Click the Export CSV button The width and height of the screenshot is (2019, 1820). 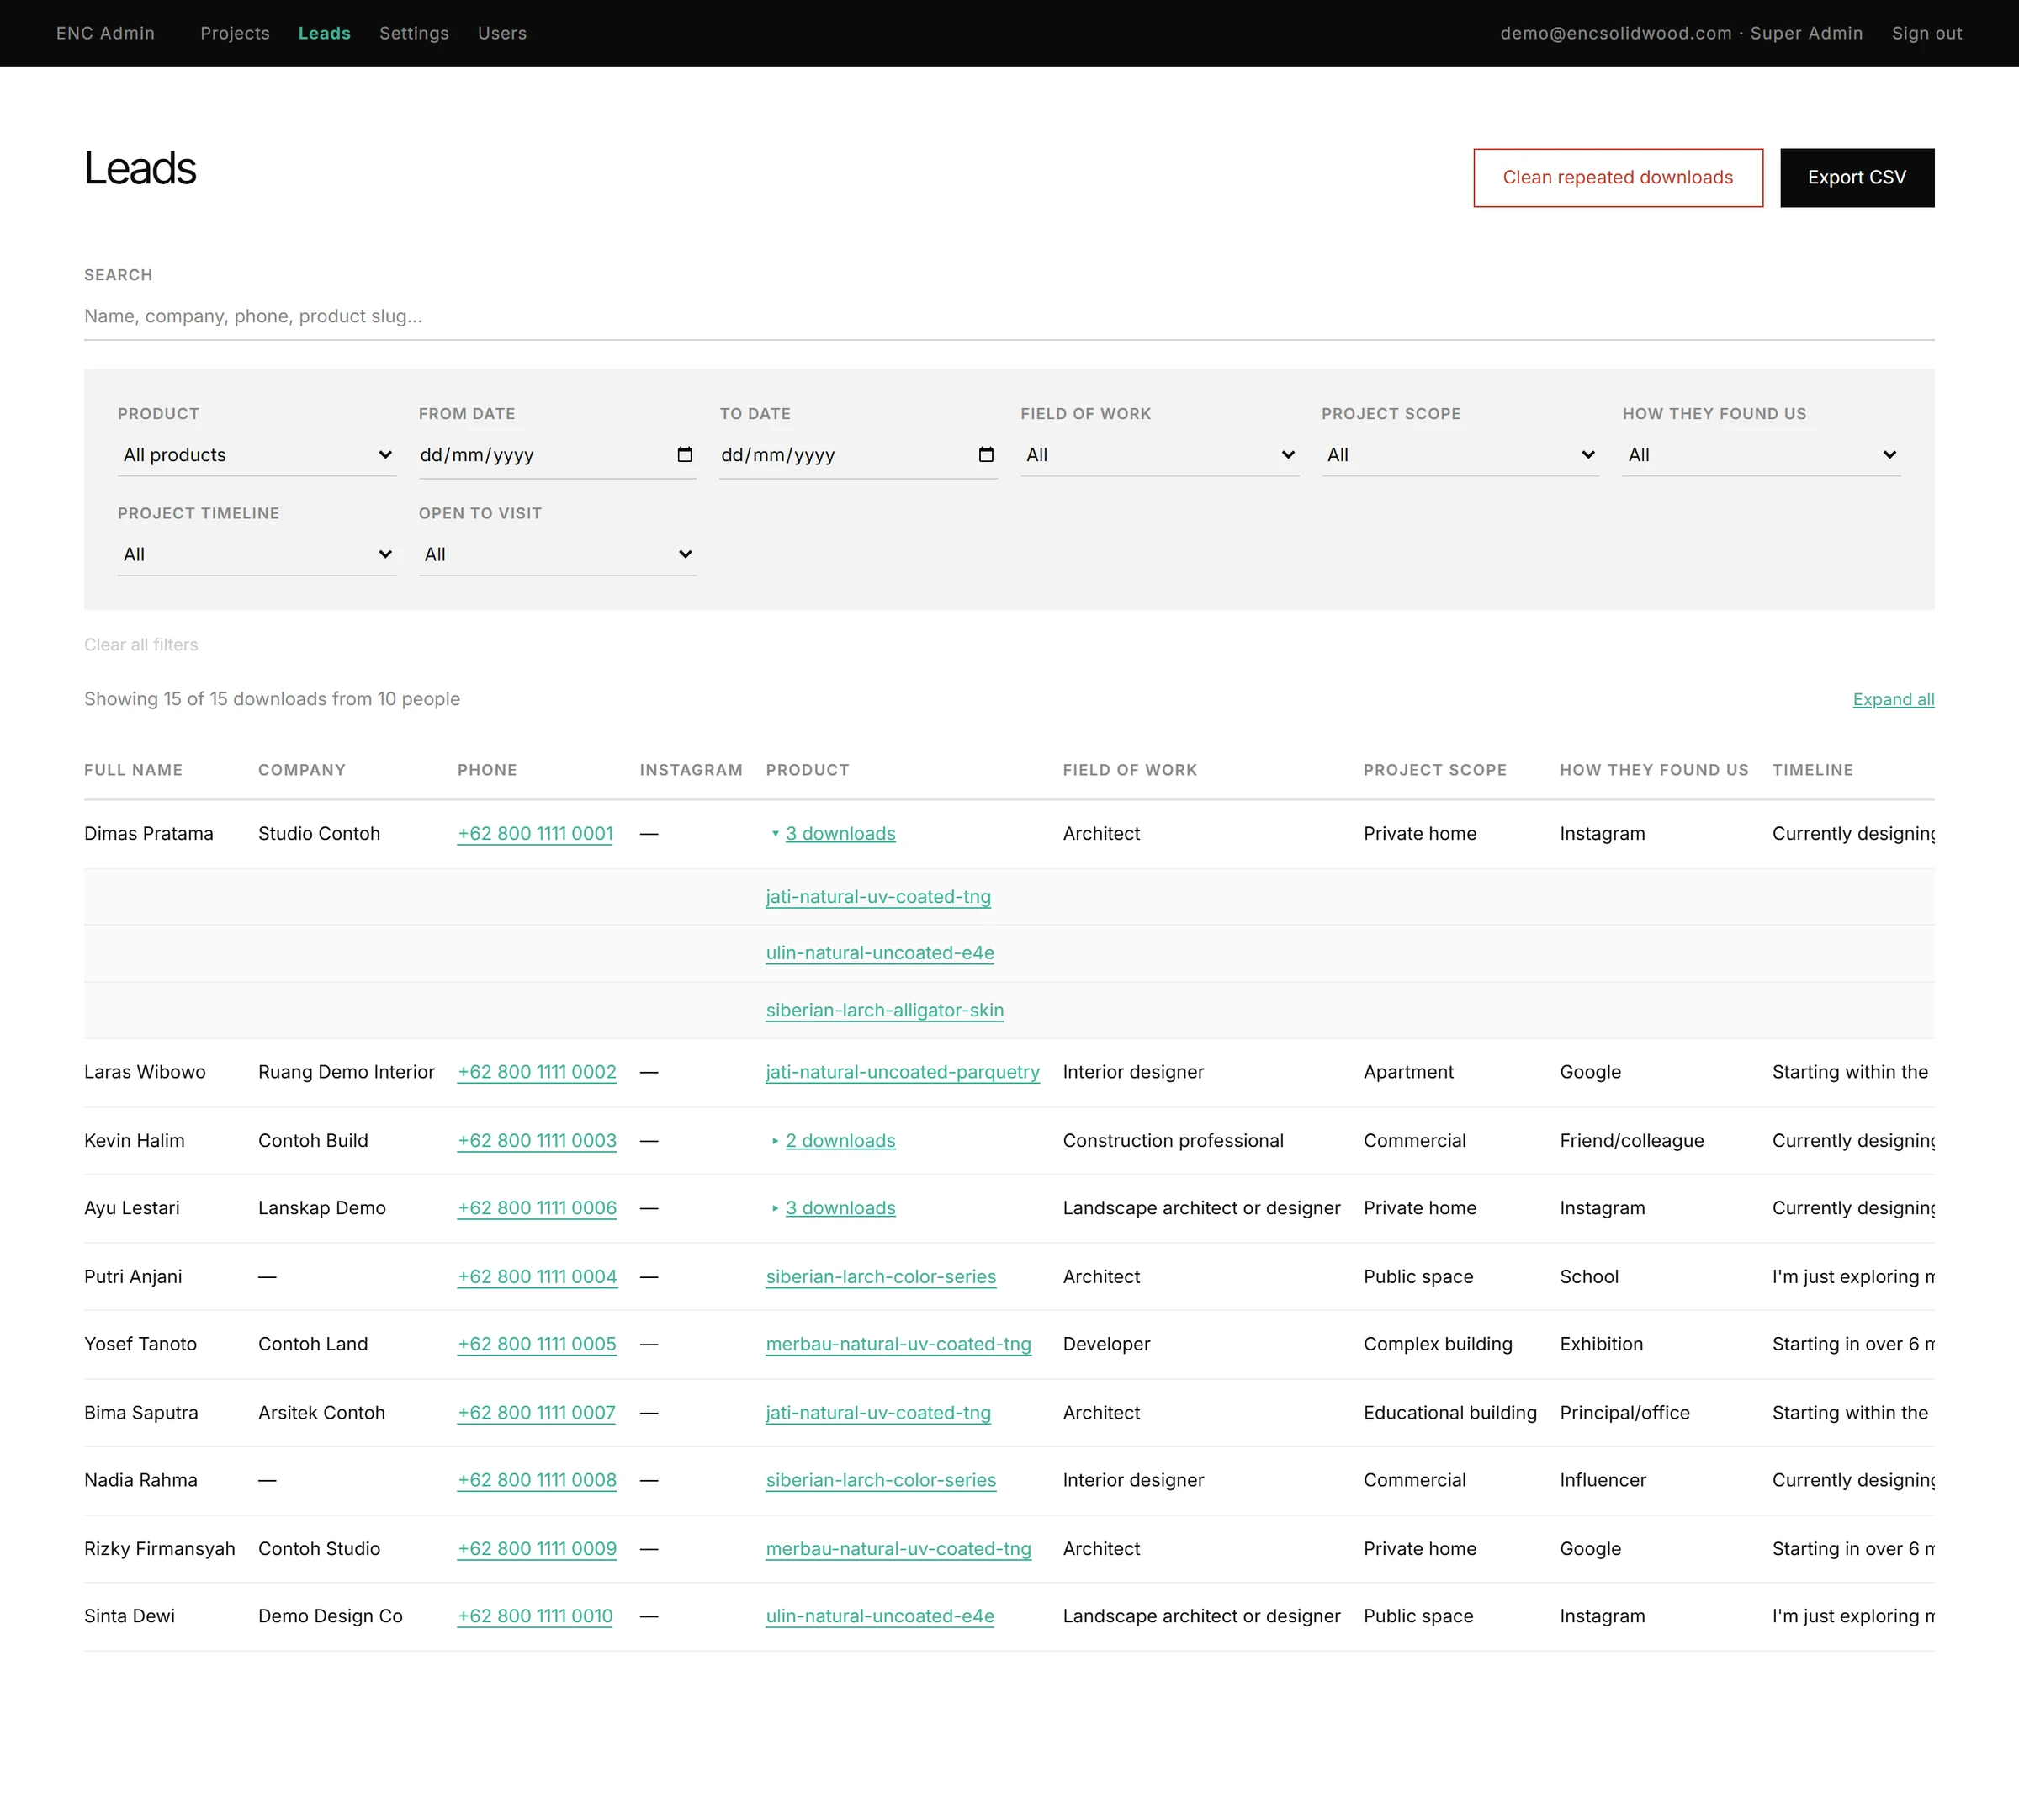pos(1857,178)
